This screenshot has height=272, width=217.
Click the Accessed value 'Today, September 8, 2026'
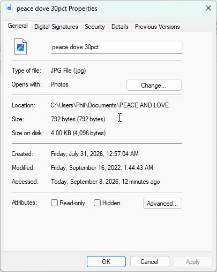(x=85, y=182)
